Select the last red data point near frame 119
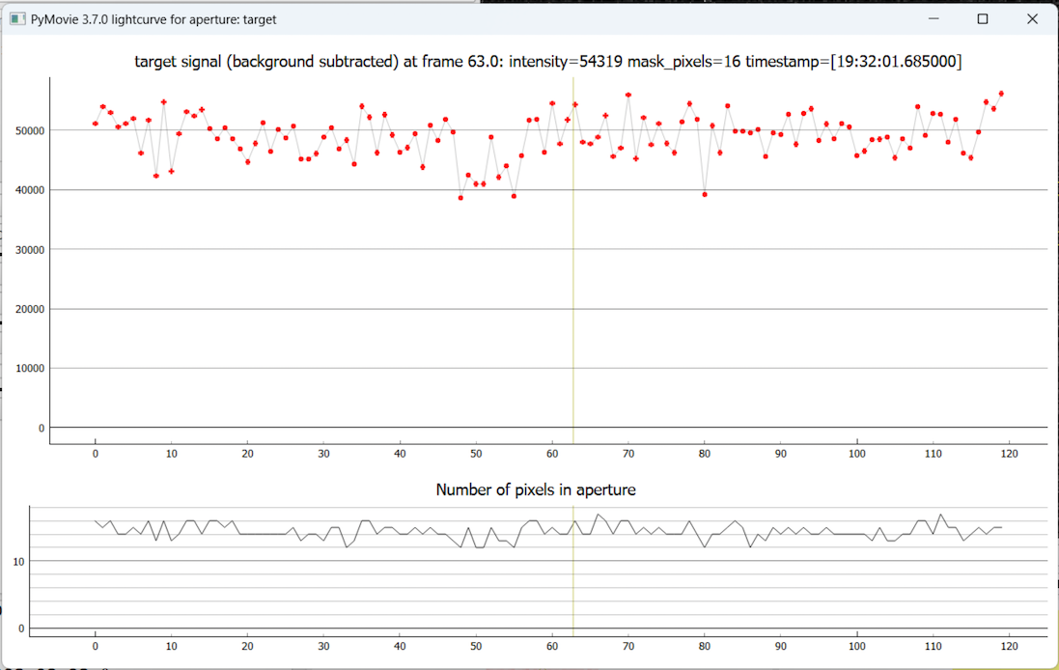The width and height of the screenshot is (1059, 670). coord(1001,94)
